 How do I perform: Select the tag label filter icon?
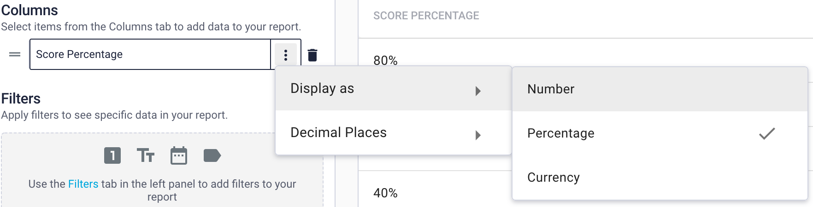coord(212,155)
